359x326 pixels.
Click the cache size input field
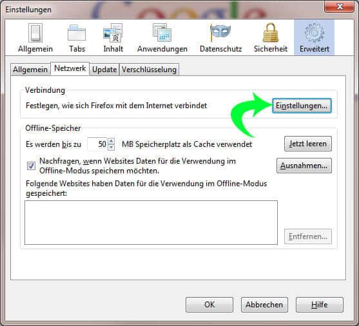click(x=97, y=144)
